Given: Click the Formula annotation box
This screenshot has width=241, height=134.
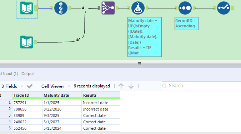Looking at the screenshot, I should (x=145, y=37).
